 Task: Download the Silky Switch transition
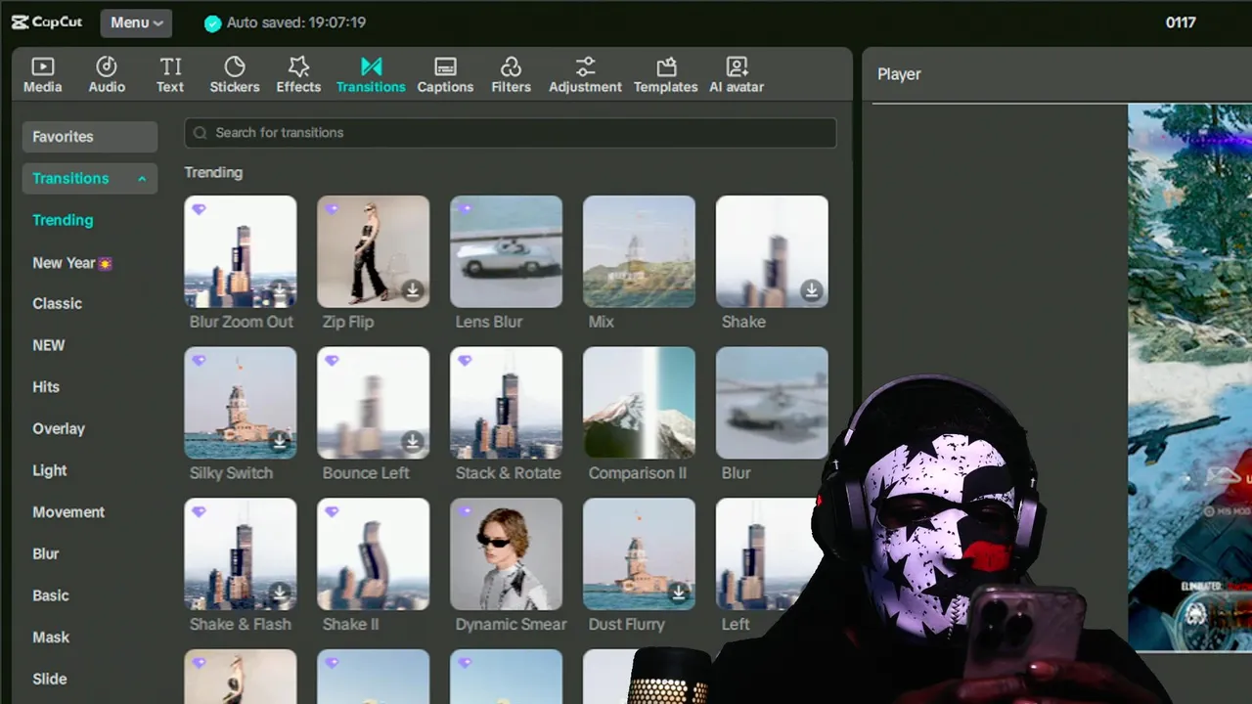(280, 442)
